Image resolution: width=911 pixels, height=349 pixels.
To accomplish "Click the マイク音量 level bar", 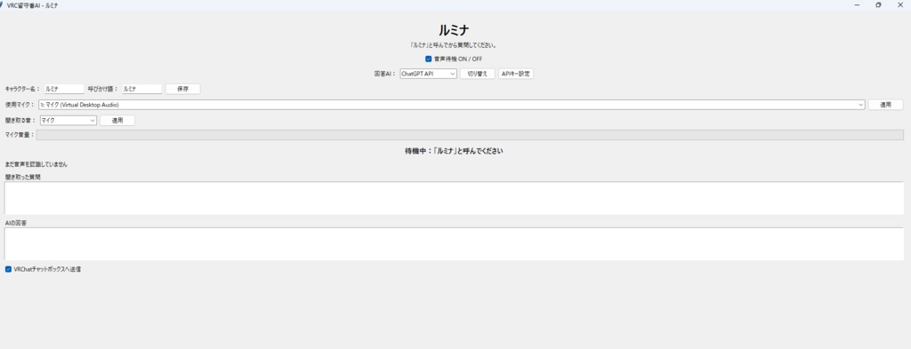I will click(x=470, y=135).
